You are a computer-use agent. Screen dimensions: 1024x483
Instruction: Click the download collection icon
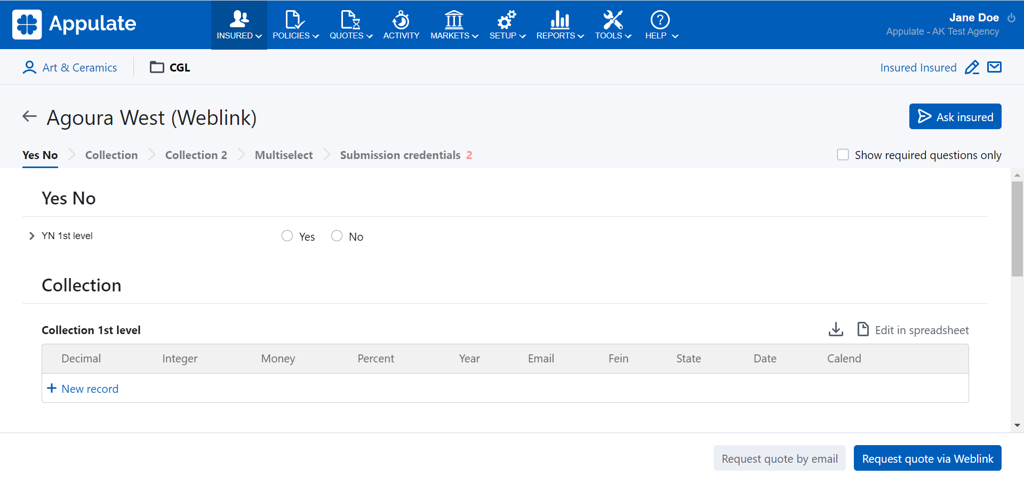tap(836, 330)
